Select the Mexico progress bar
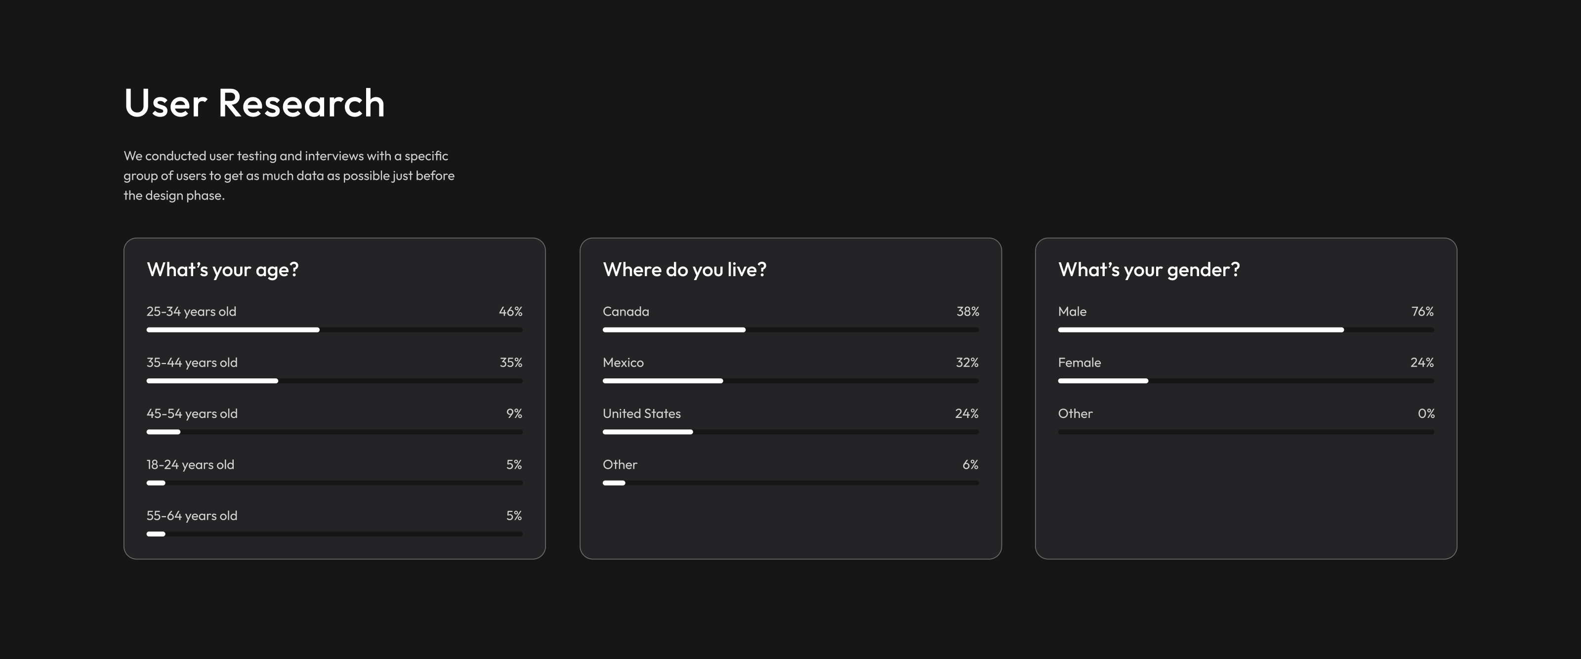Image resolution: width=1581 pixels, height=659 pixels. tap(790, 381)
